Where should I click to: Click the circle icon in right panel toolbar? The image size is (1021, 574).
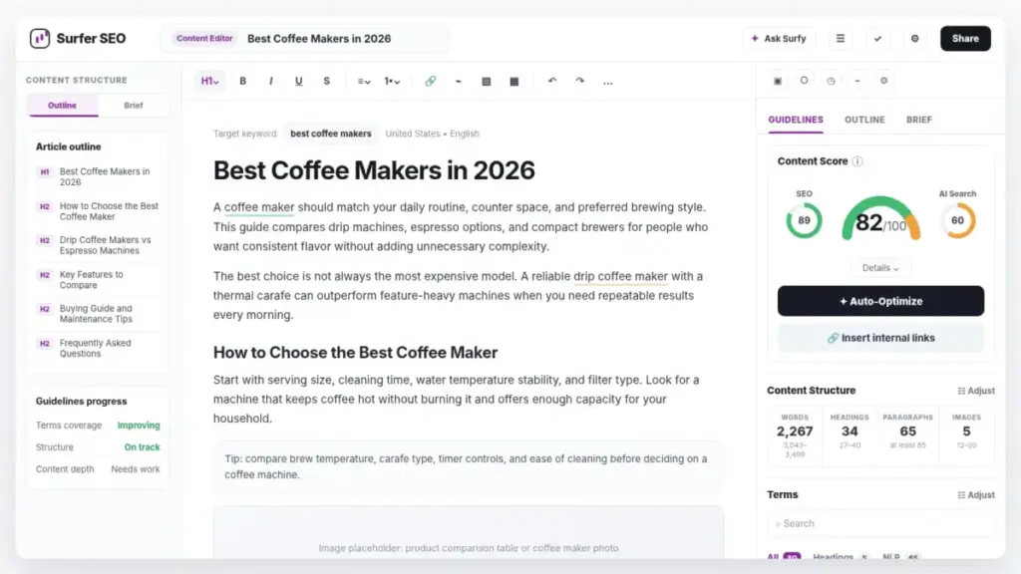(x=805, y=81)
